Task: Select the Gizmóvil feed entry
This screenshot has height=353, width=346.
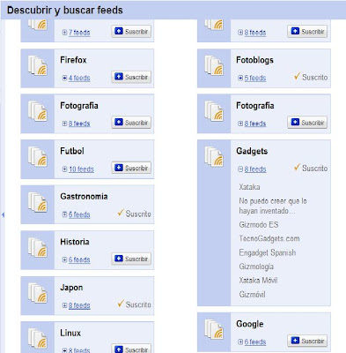Action: pos(252,295)
